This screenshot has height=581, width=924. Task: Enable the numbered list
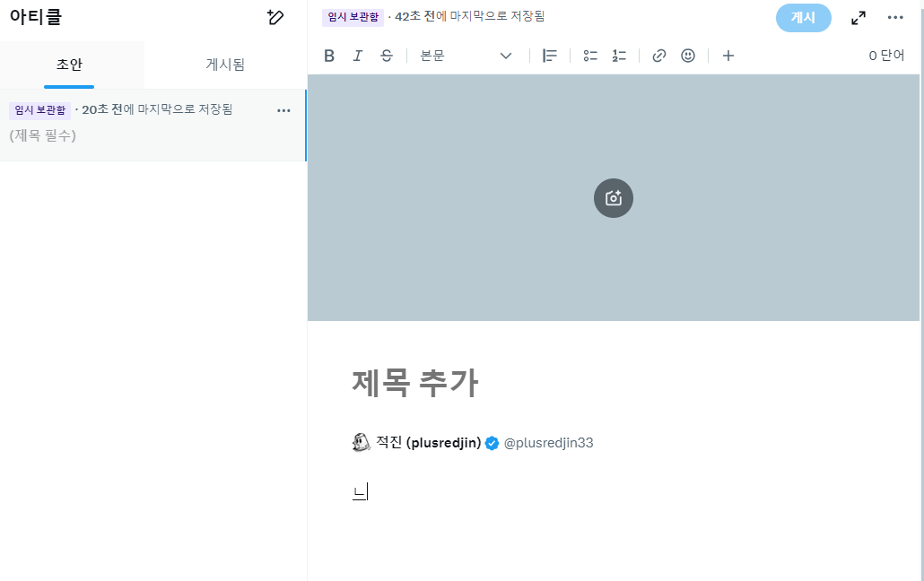pyautogui.click(x=618, y=56)
